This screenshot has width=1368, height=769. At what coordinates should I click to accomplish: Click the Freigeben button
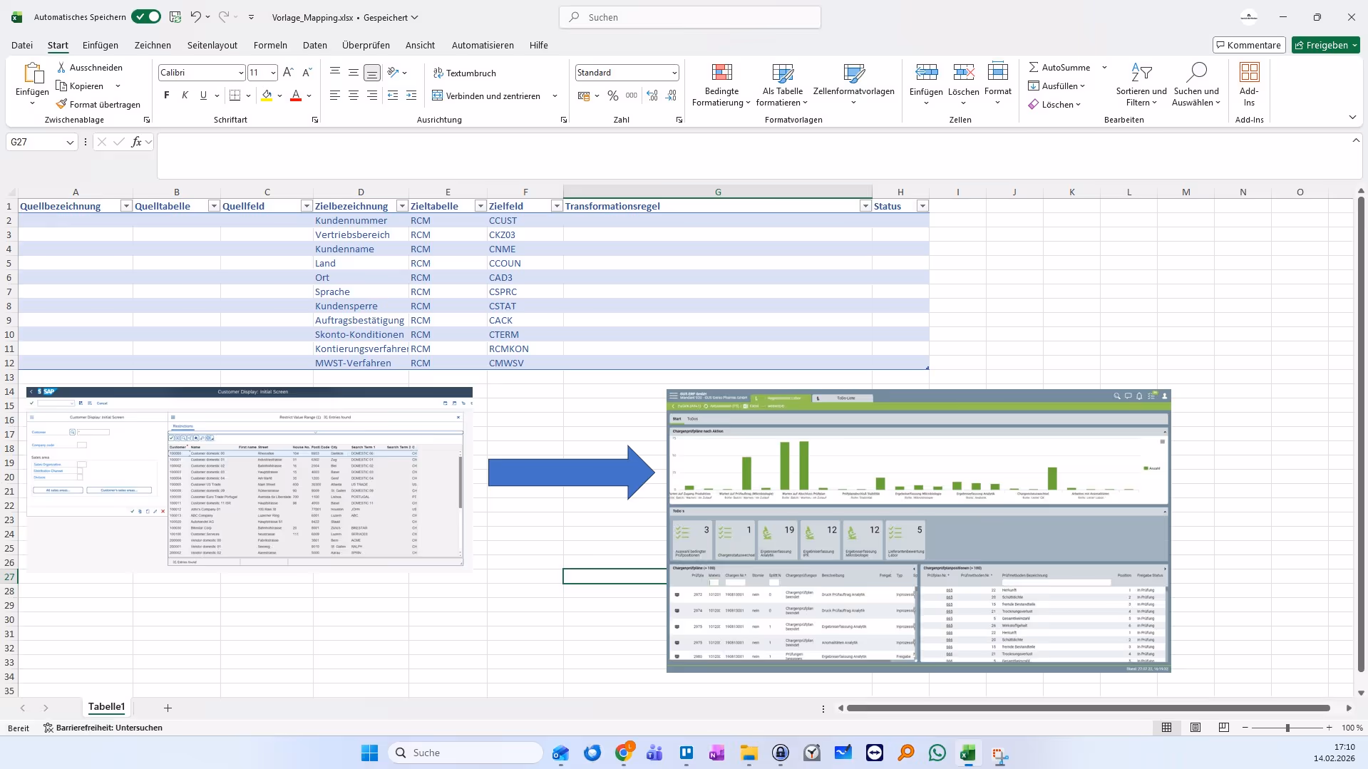point(1325,44)
